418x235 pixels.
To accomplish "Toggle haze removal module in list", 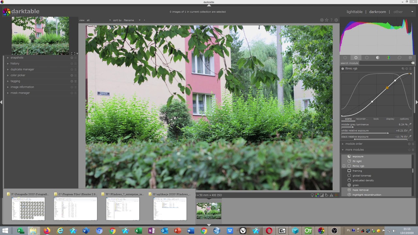I will [377, 190].
